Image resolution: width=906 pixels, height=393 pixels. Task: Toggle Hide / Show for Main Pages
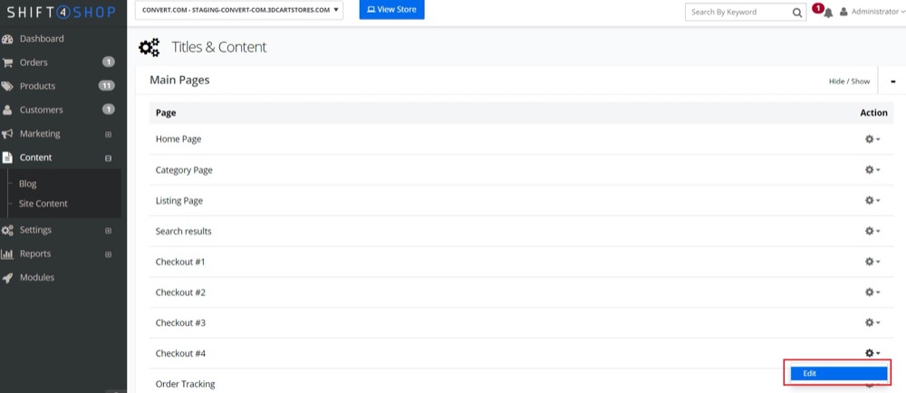click(849, 81)
